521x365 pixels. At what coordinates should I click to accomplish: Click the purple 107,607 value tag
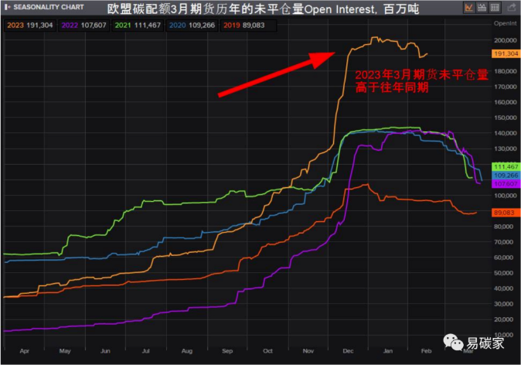click(504, 184)
